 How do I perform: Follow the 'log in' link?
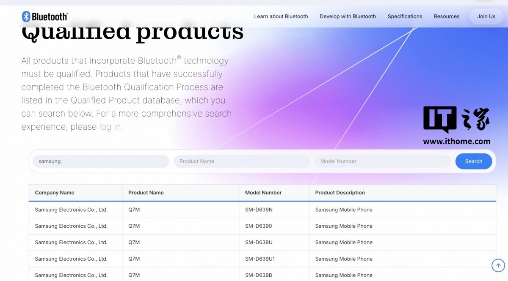tap(110, 127)
